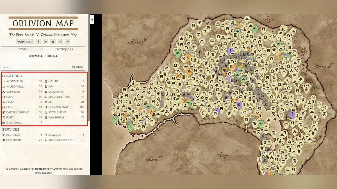337x189 pixels.
Task: Click the Alchemist mortar icon under Services
Action: (x=4, y=135)
